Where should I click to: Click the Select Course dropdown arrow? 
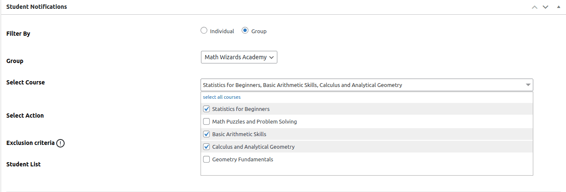(528, 85)
